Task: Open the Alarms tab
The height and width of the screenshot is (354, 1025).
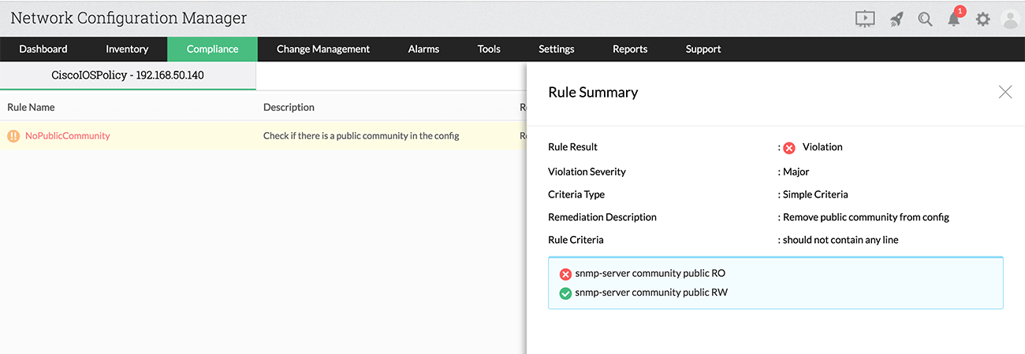Action: point(423,49)
